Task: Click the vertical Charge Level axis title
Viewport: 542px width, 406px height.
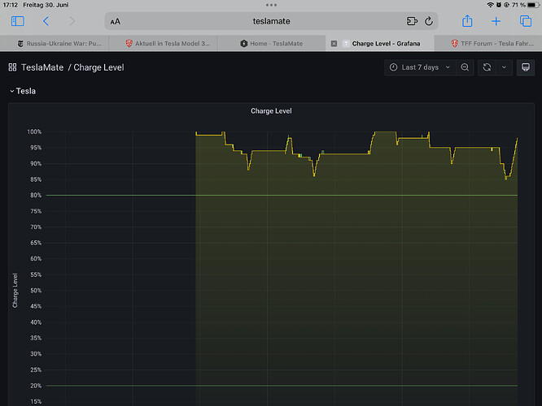Action: tap(15, 291)
